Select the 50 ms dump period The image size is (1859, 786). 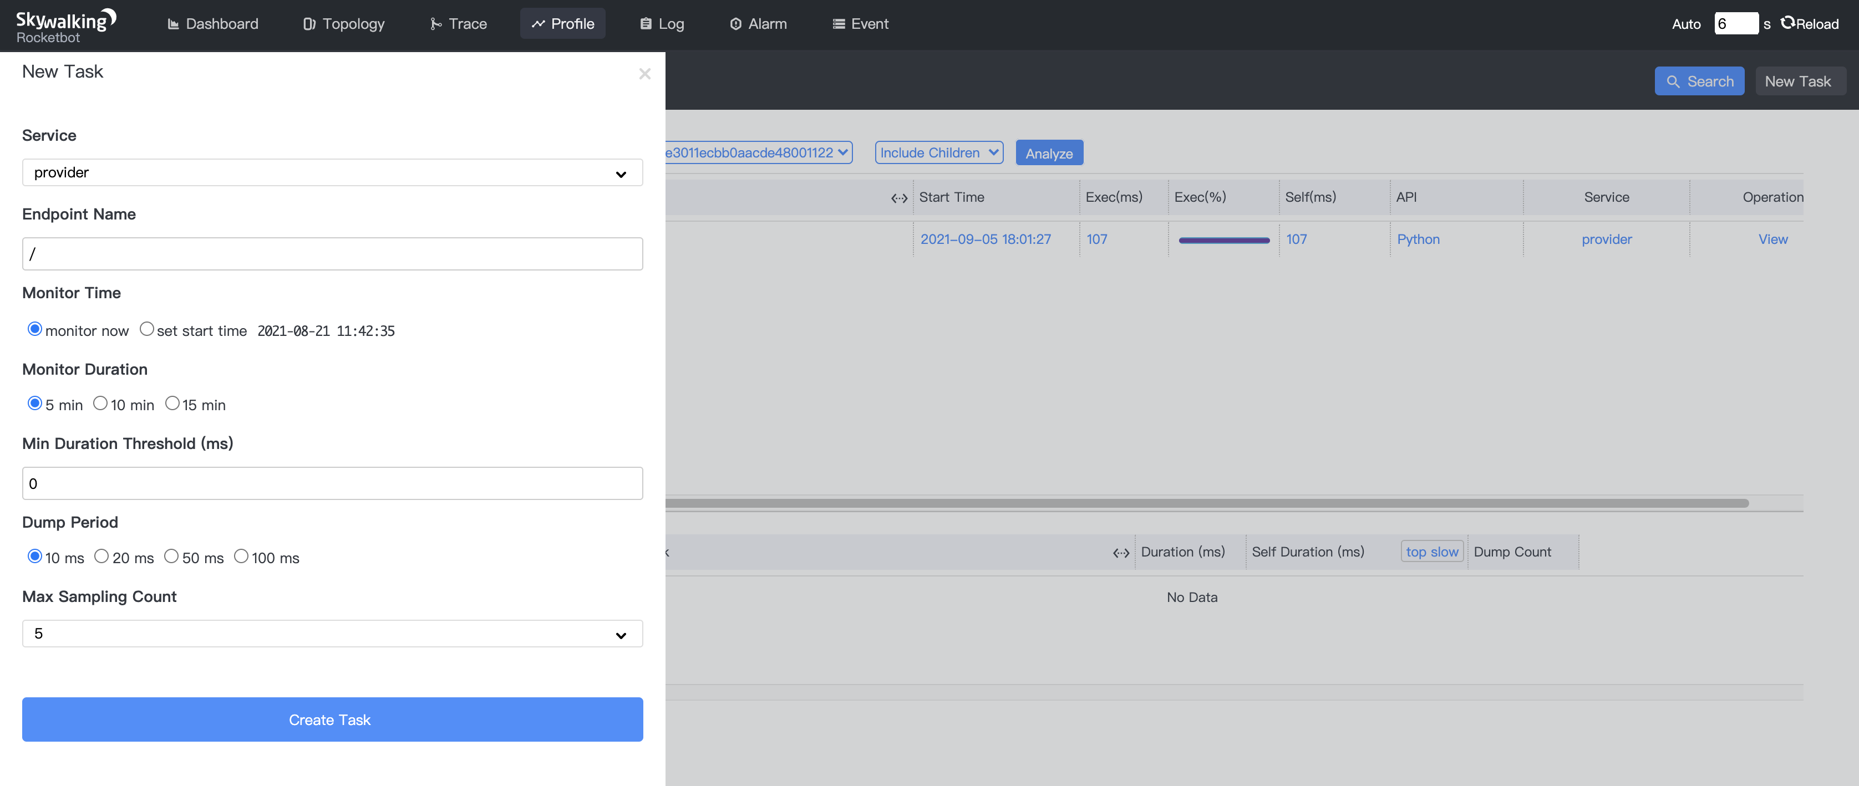(x=171, y=556)
